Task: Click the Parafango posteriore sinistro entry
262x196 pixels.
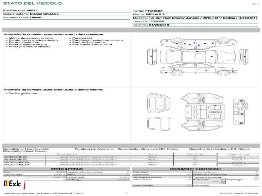Action: pyautogui.click(x=96, y=40)
